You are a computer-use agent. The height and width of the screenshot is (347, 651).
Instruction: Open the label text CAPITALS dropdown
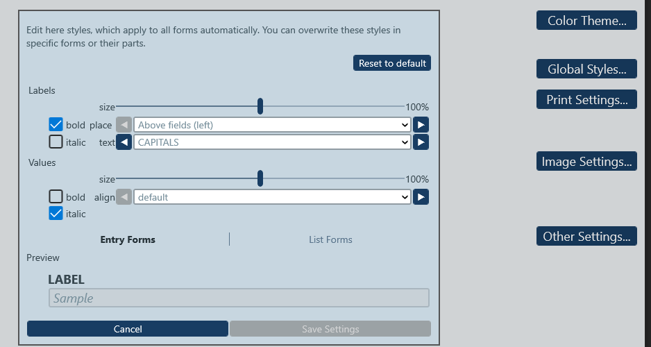272,142
